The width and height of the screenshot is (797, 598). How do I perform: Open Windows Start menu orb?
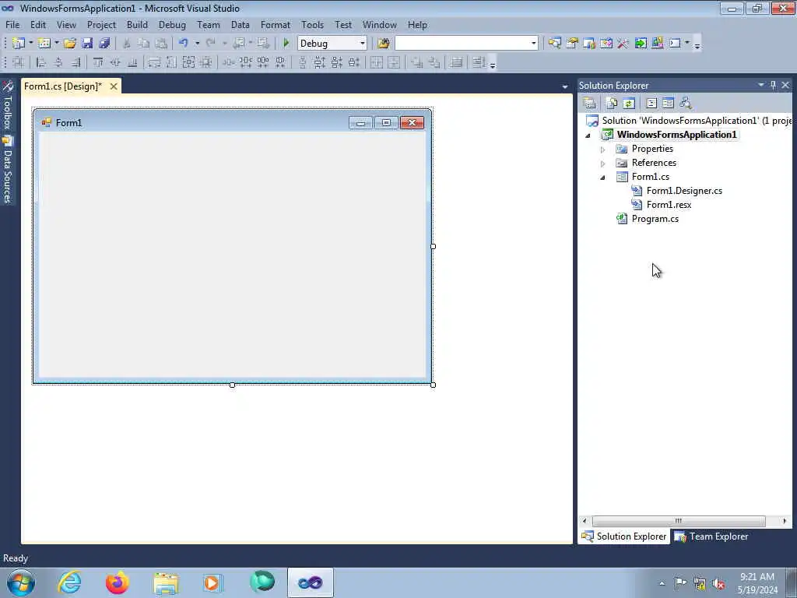(21, 582)
